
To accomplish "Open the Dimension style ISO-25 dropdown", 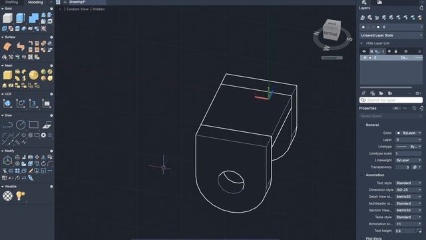I will (408, 189).
